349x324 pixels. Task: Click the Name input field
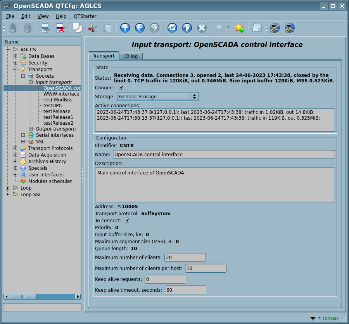click(x=224, y=155)
